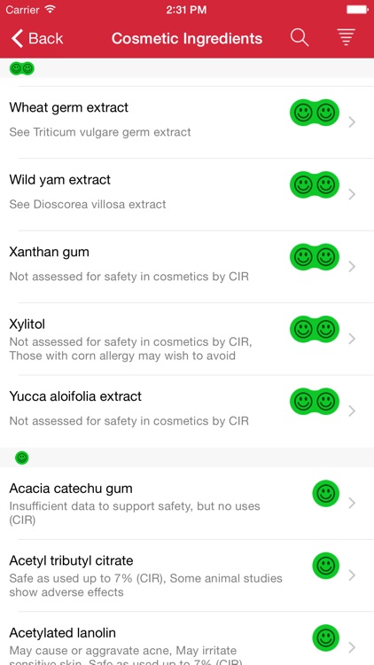This screenshot has height=665, width=374.
Task: Tap double smiley rating for Xanthan gum
Action: click(315, 257)
